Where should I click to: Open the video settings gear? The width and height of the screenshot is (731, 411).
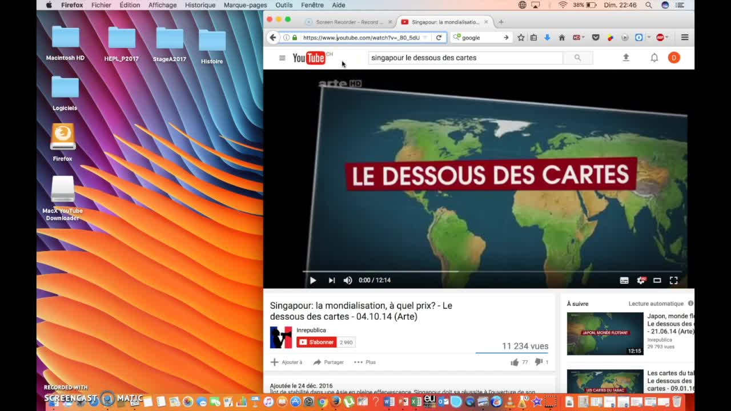(x=641, y=280)
